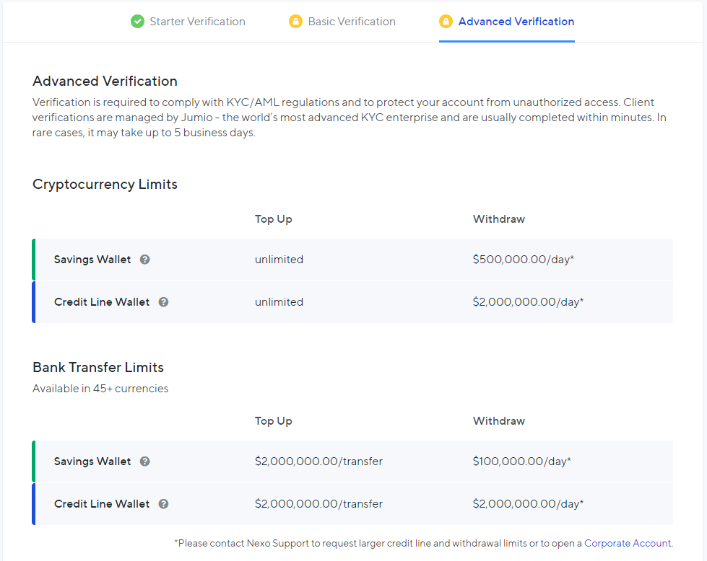The height and width of the screenshot is (561, 707).
Task: Show help for Bank Transfer Credit Line Wallet
Action: (x=164, y=504)
